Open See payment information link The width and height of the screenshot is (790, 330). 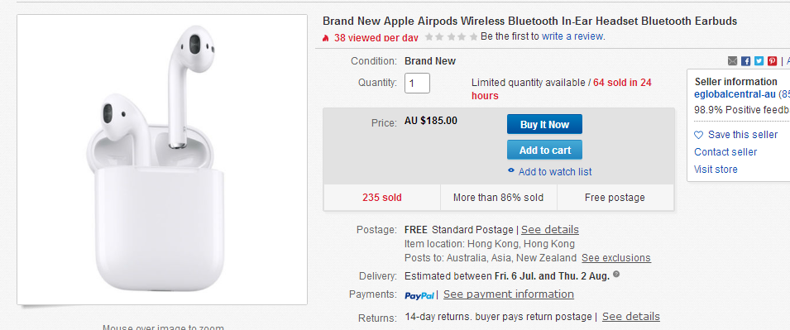[x=509, y=294]
